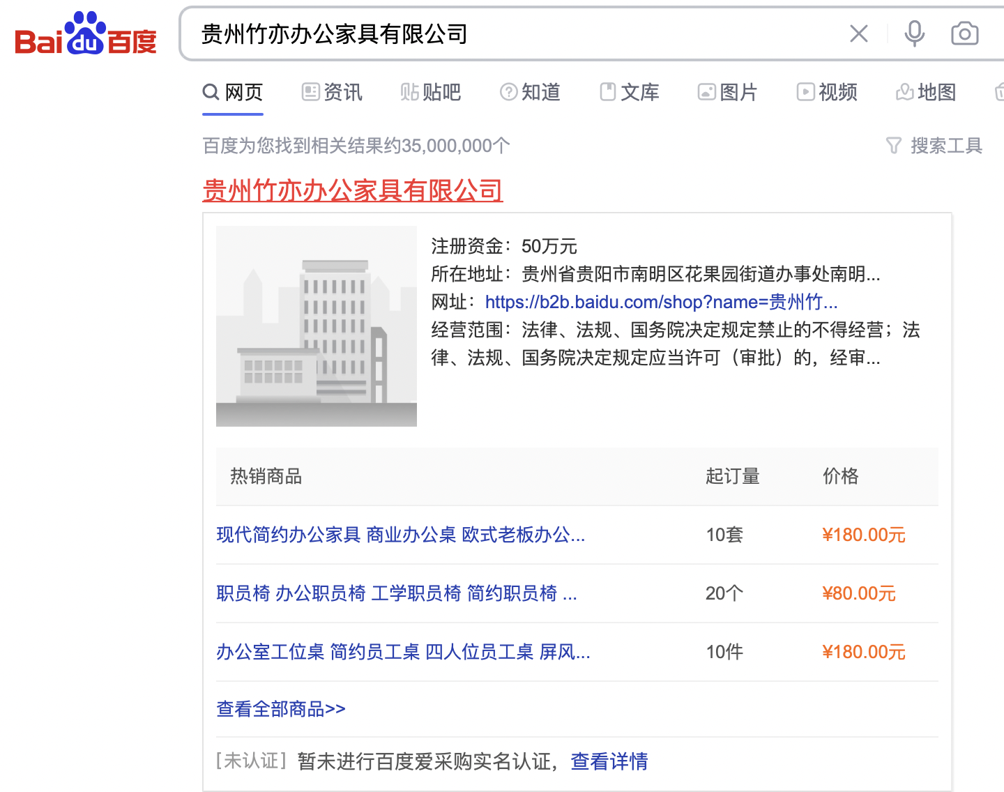The image size is (1004, 792).
Task: Click the [未认证] status label
Action: 252,761
